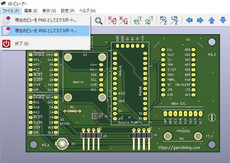The image size is (230, 163).
Task: Click the info symbol on the board
Action: [212, 117]
